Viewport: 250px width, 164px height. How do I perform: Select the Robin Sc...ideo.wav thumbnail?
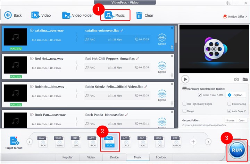click(15, 93)
